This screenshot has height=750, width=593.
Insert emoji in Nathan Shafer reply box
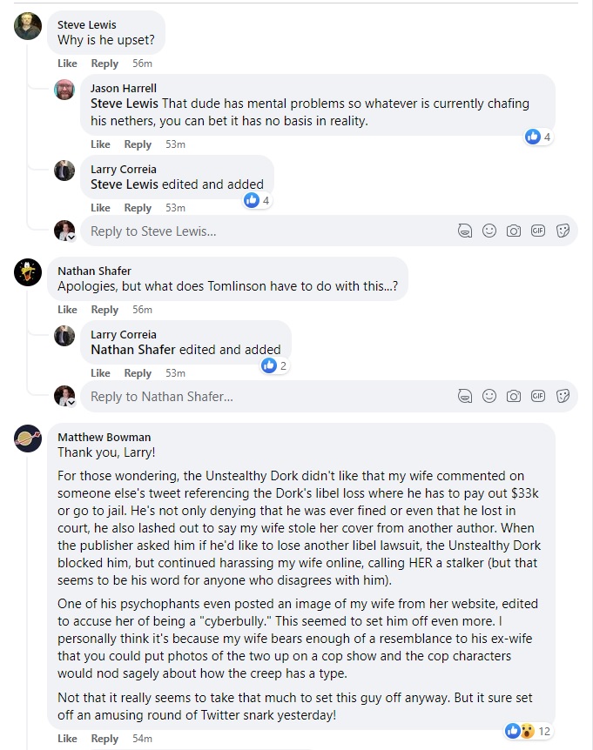(489, 396)
